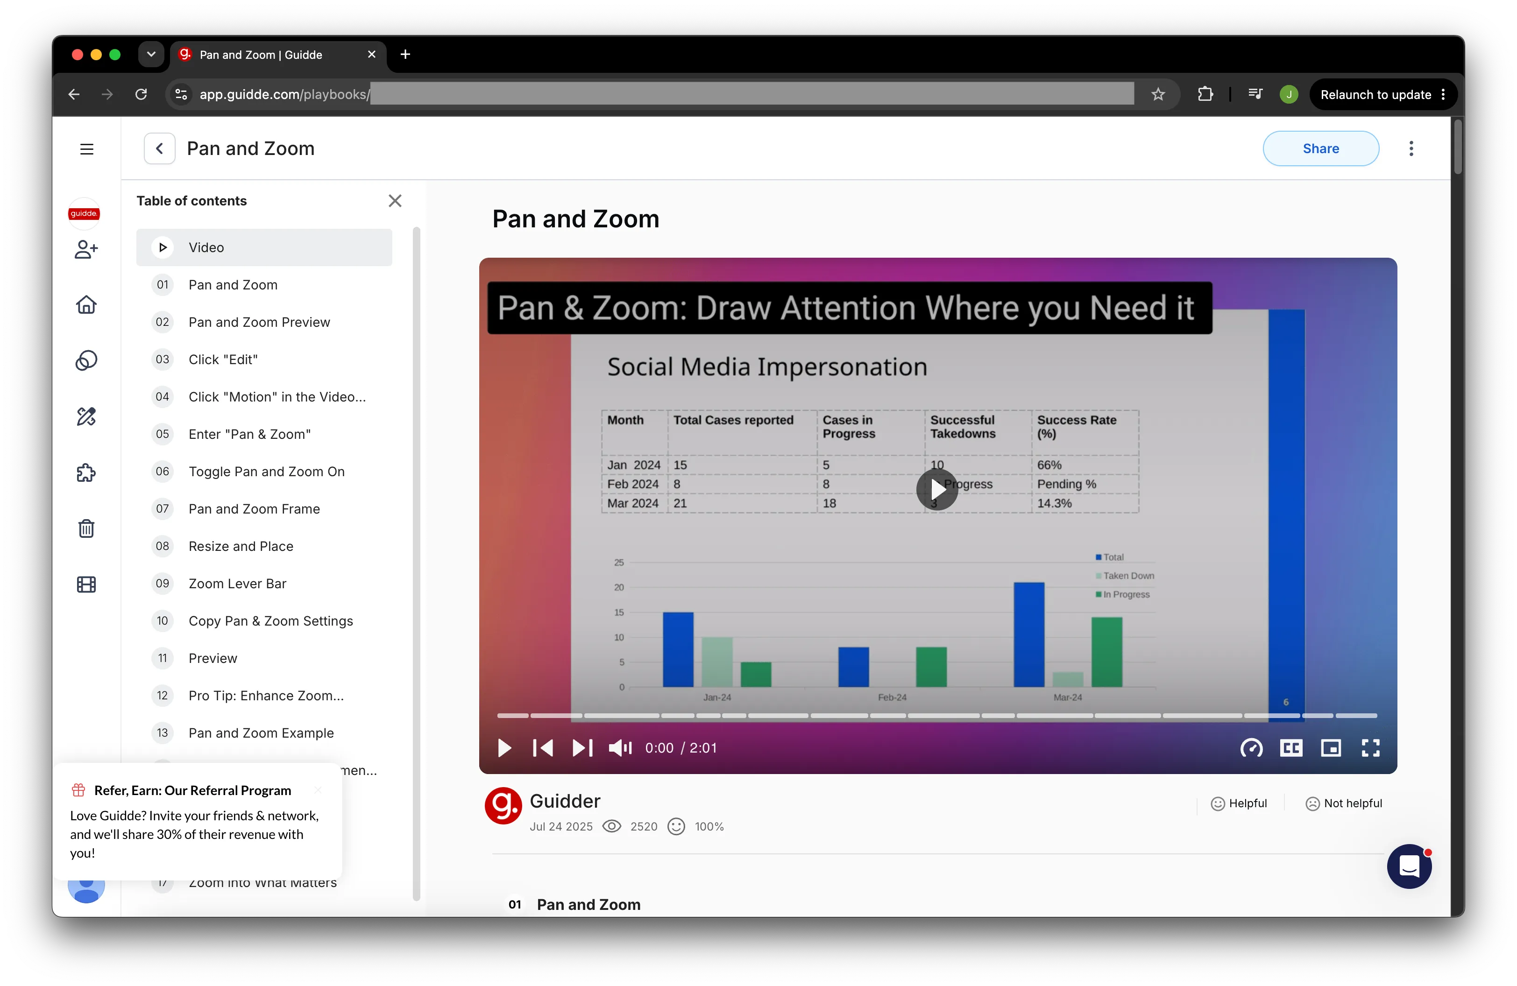Viewport: 1517px width, 986px height.
Task: Open the three-dot playbook options menu
Action: coord(1411,148)
